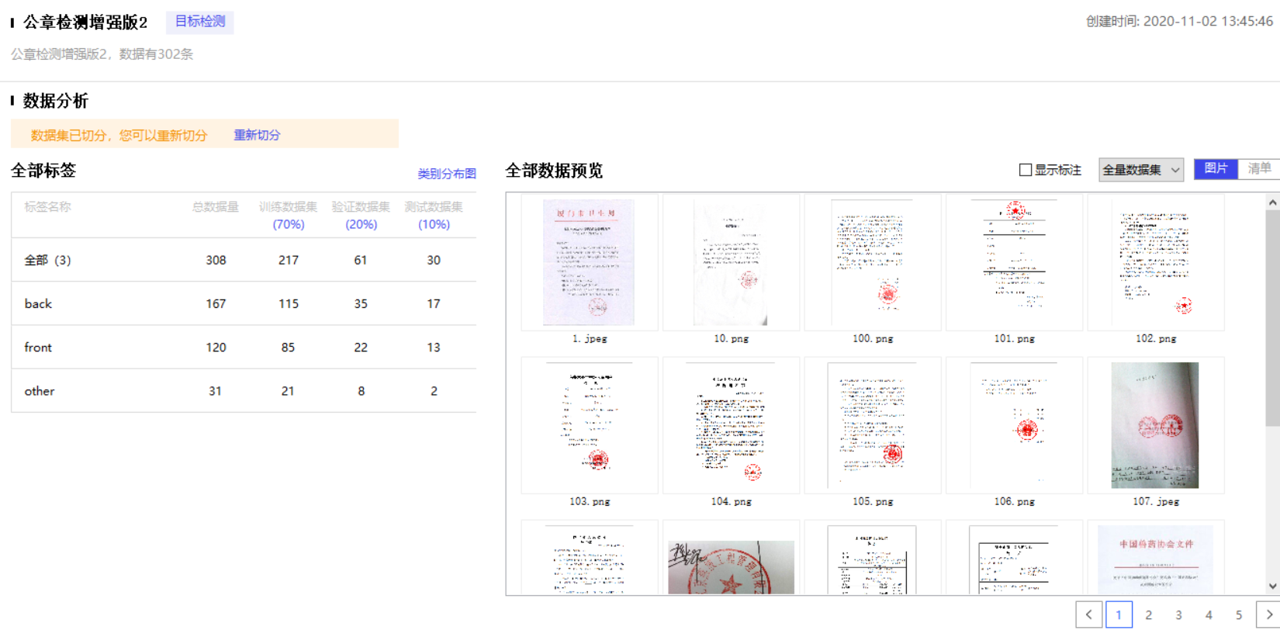Select the front label row

click(244, 347)
